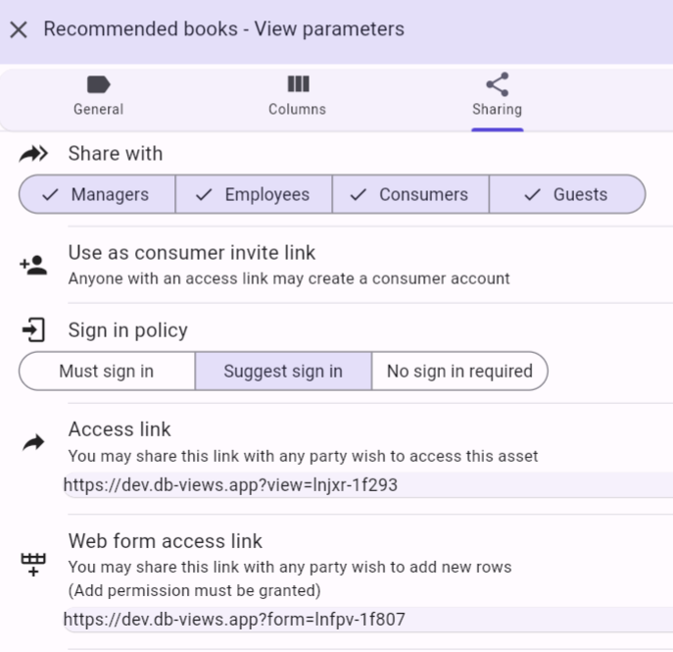Click the add person consumer invite icon
This screenshot has width=673, height=652.
tap(33, 265)
